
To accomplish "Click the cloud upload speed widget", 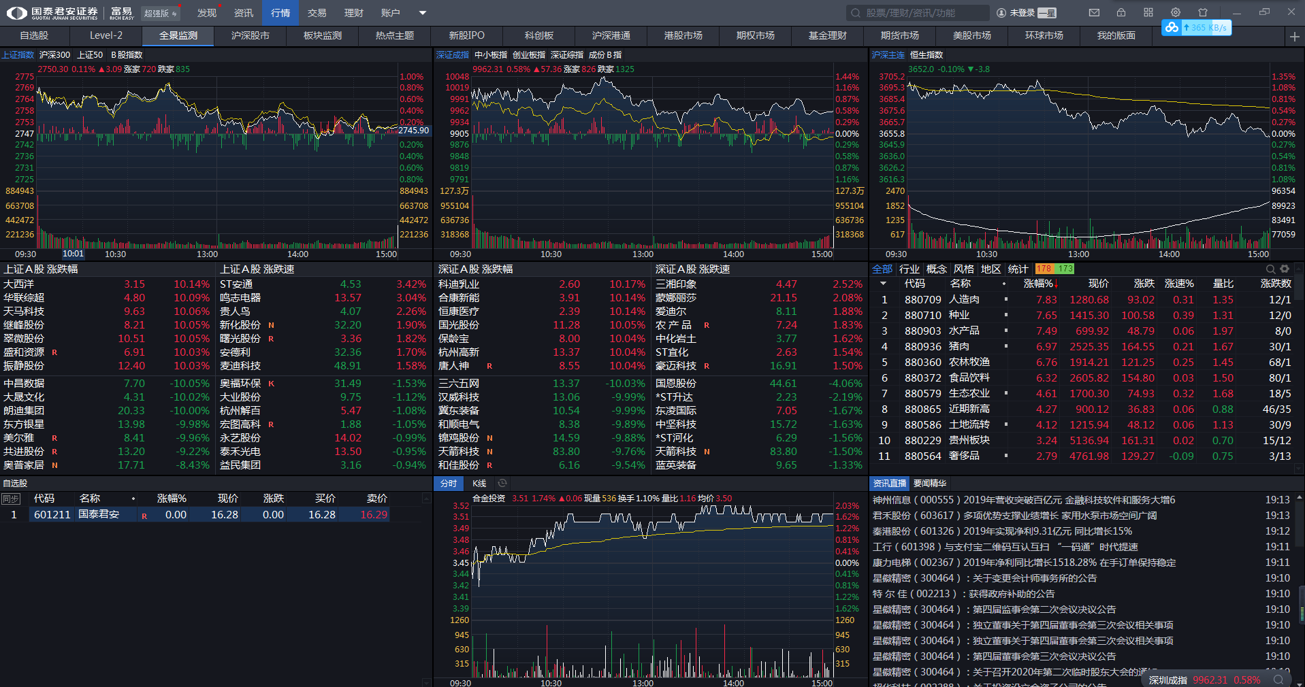I will coord(1196,28).
